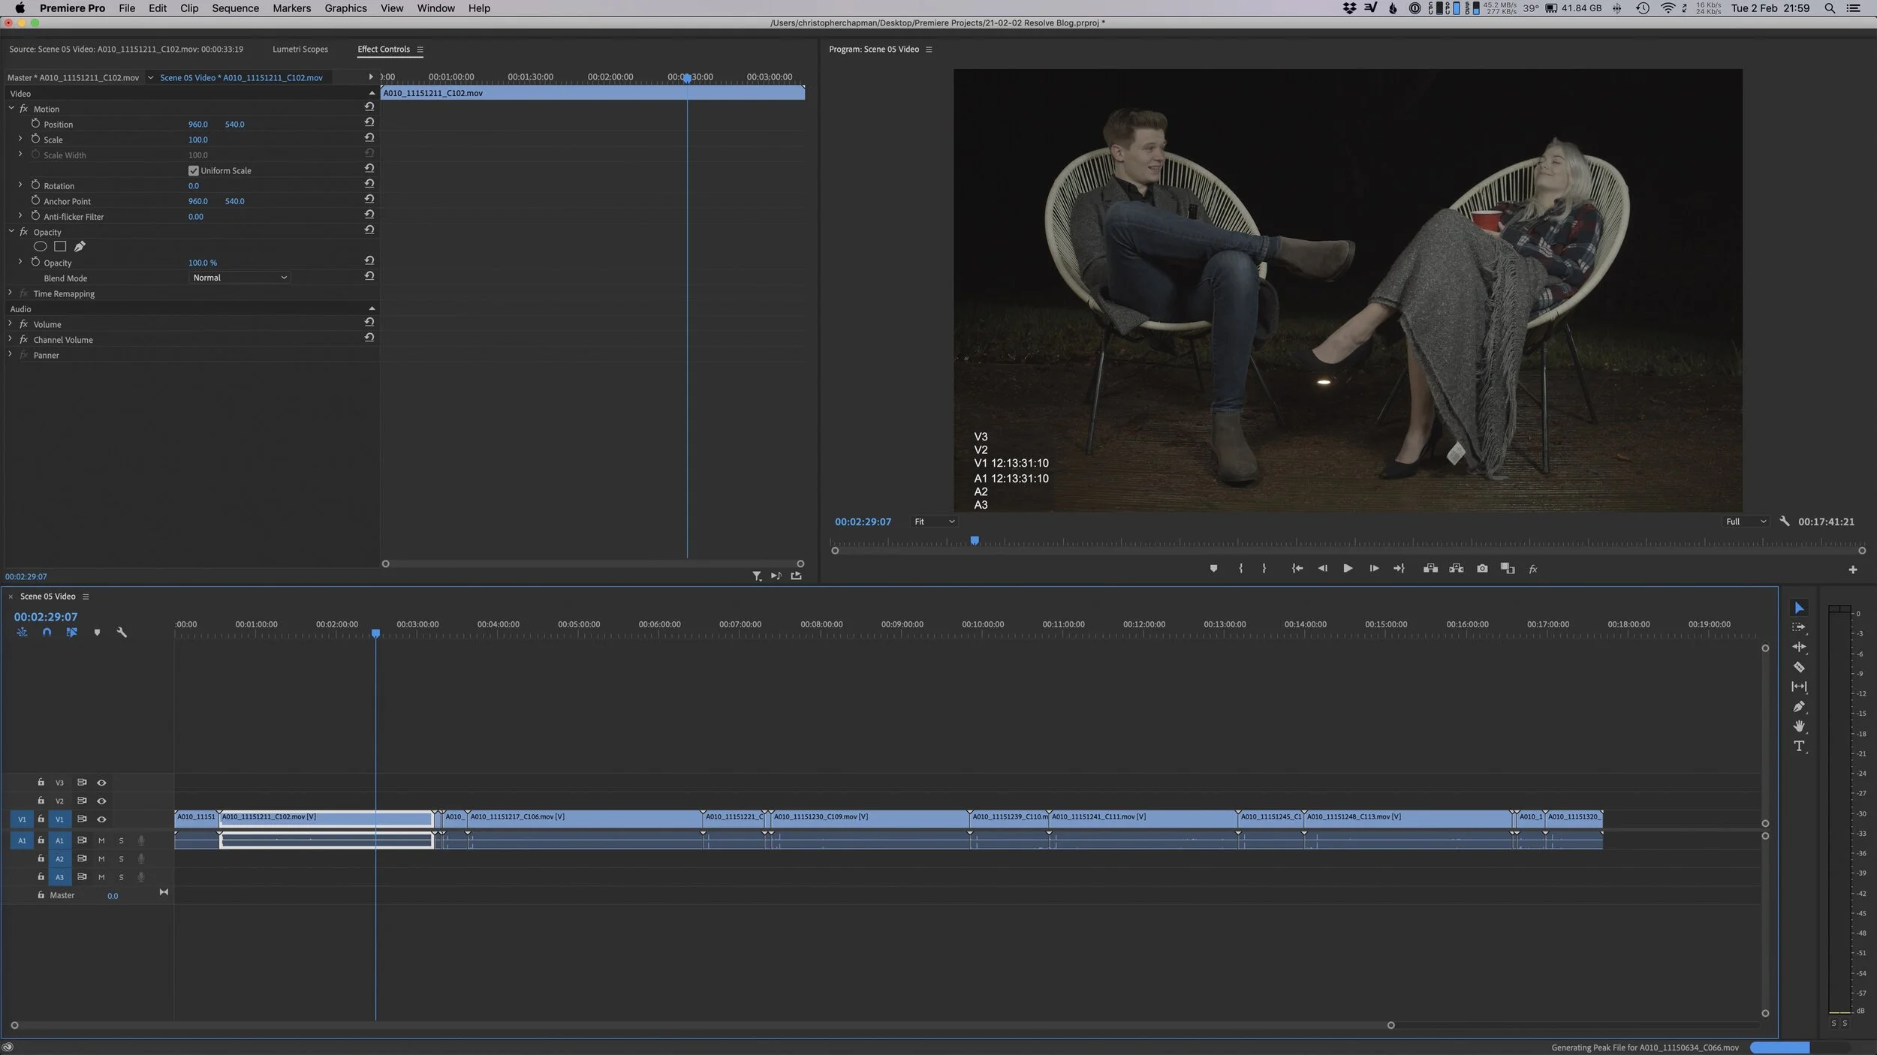The image size is (1877, 1055).
Task: Solo audio track A2
Action: click(121, 859)
